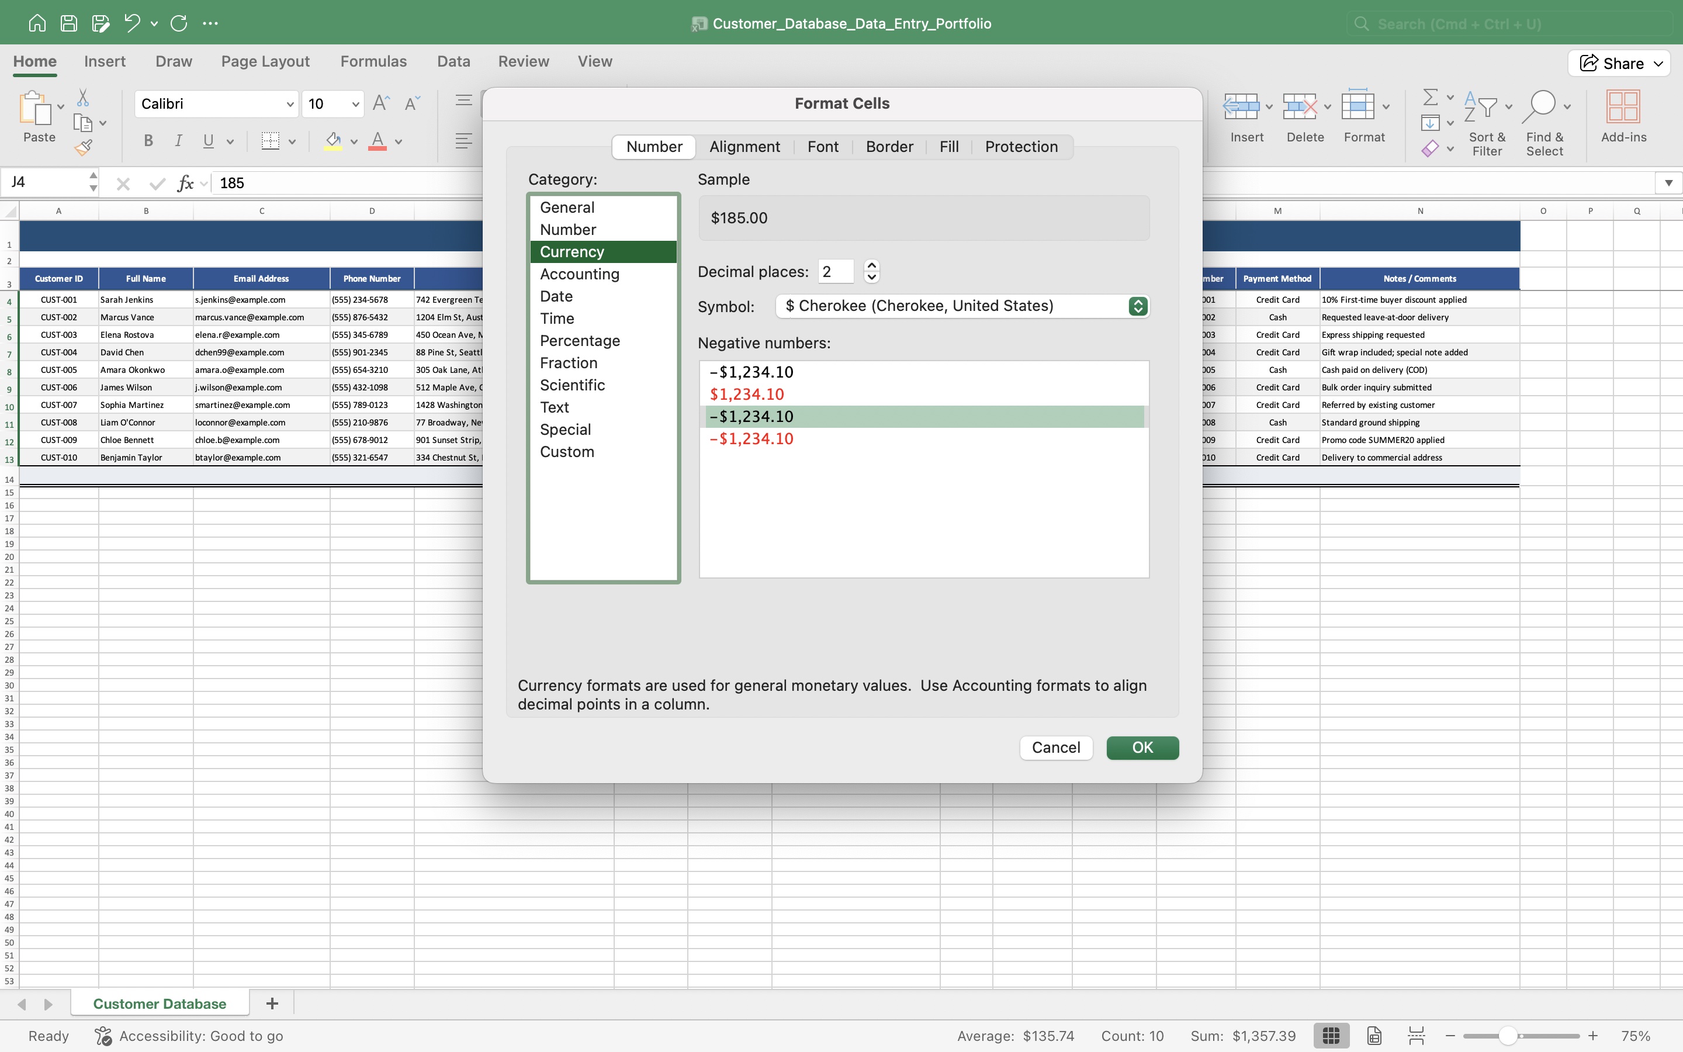Select Normal view in status bar

[x=1331, y=1035]
